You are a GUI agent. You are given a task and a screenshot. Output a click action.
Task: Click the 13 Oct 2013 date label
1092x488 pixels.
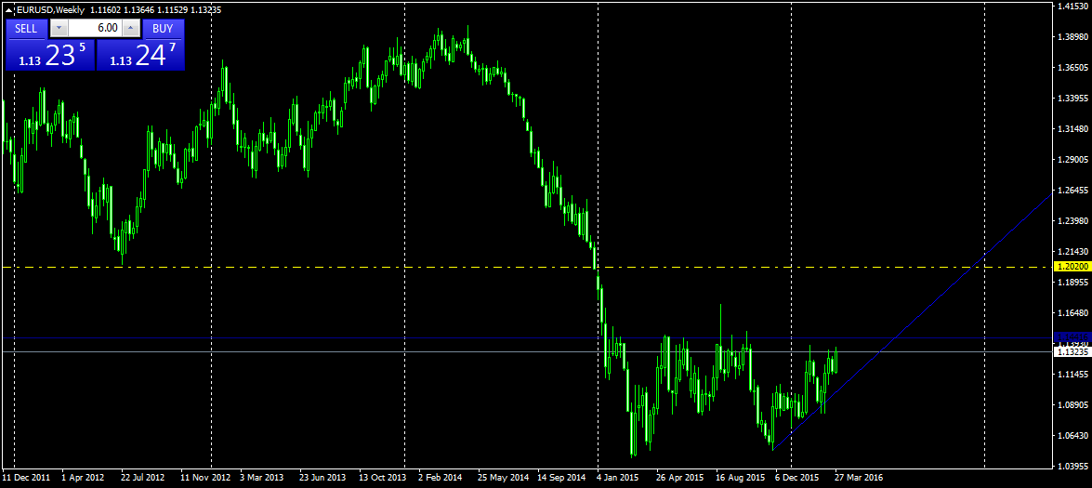click(x=382, y=479)
